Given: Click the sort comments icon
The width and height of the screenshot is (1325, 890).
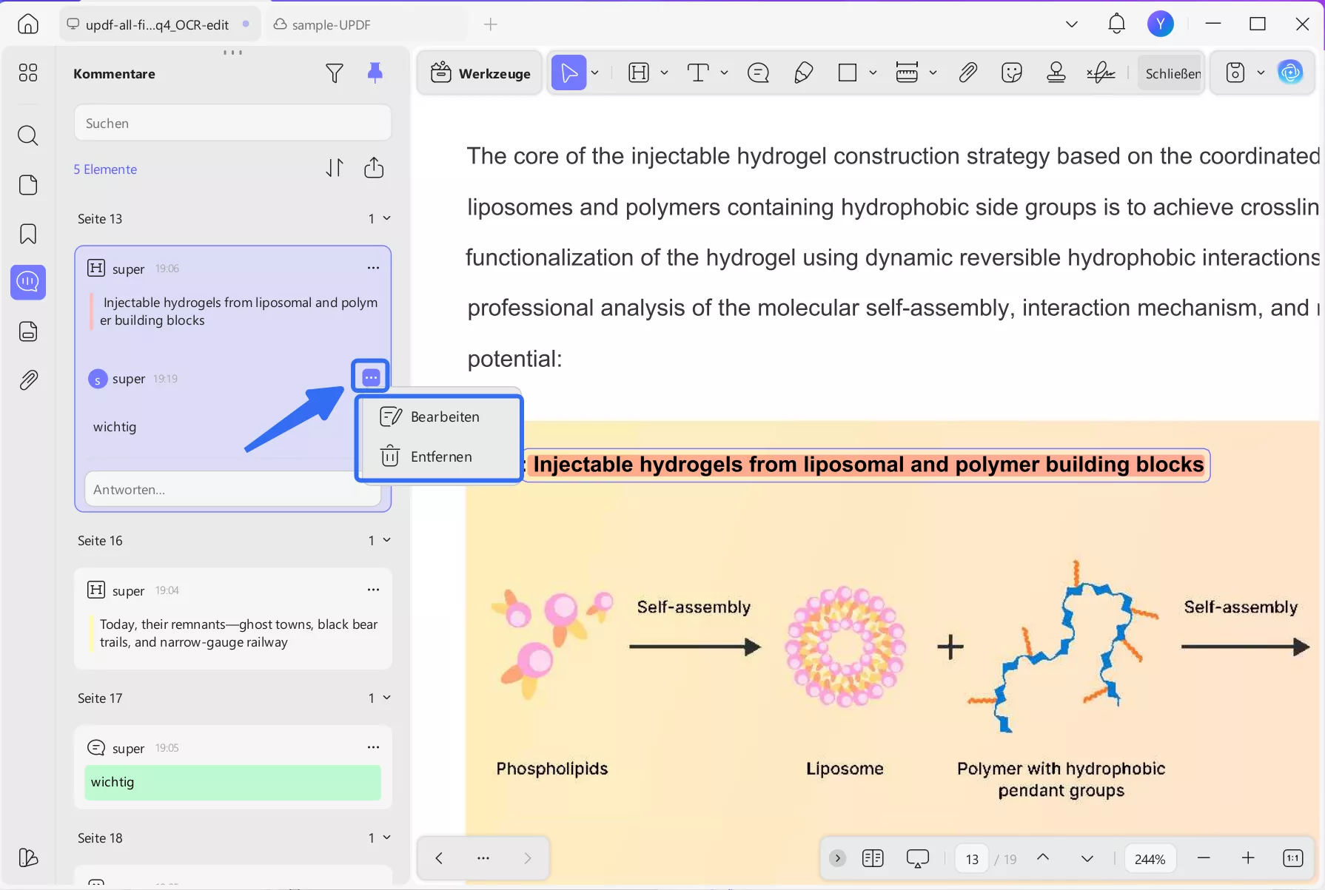Looking at the screenshot, I should coord(335,168).
